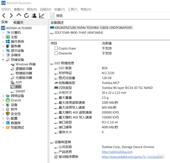Open the user manager person icon
This screenshot has height=163, width=170.
34,16
